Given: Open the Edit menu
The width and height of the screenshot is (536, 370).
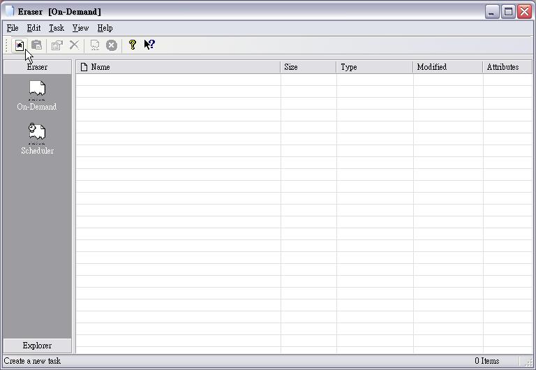Looking at the screenshot, I should [x=33, y=28].
